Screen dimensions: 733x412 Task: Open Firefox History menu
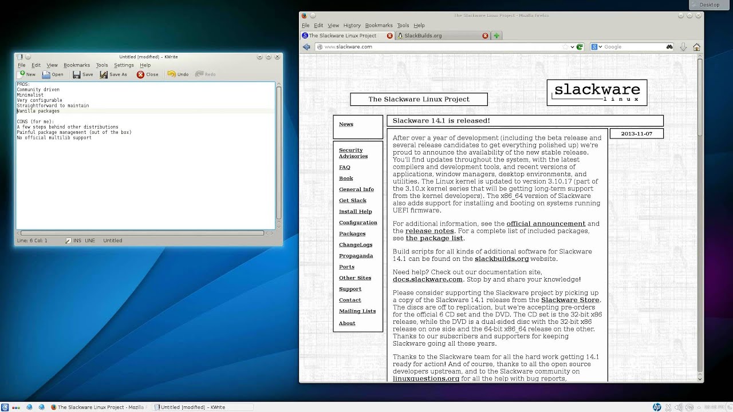click(352, 25)
